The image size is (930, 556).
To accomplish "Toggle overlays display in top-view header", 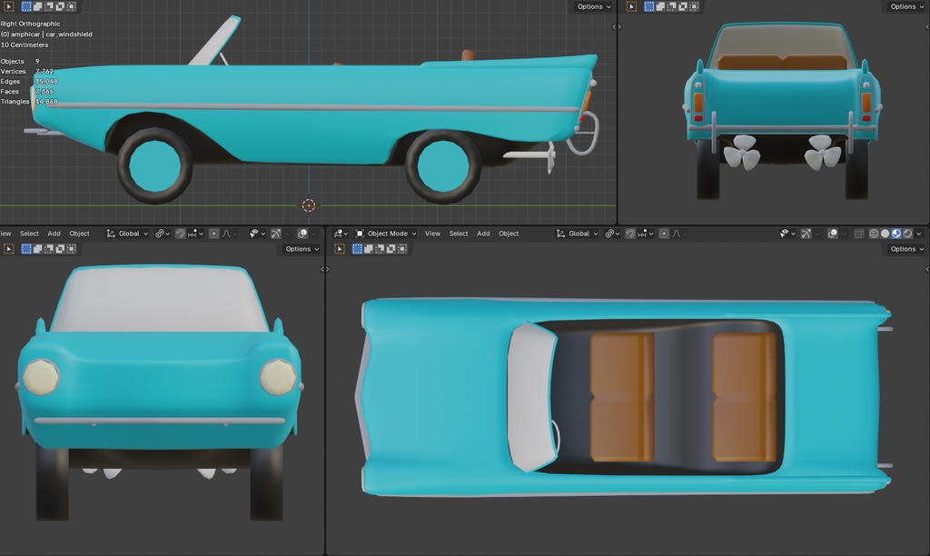I will pyautogui.click(x=833, y=233).
